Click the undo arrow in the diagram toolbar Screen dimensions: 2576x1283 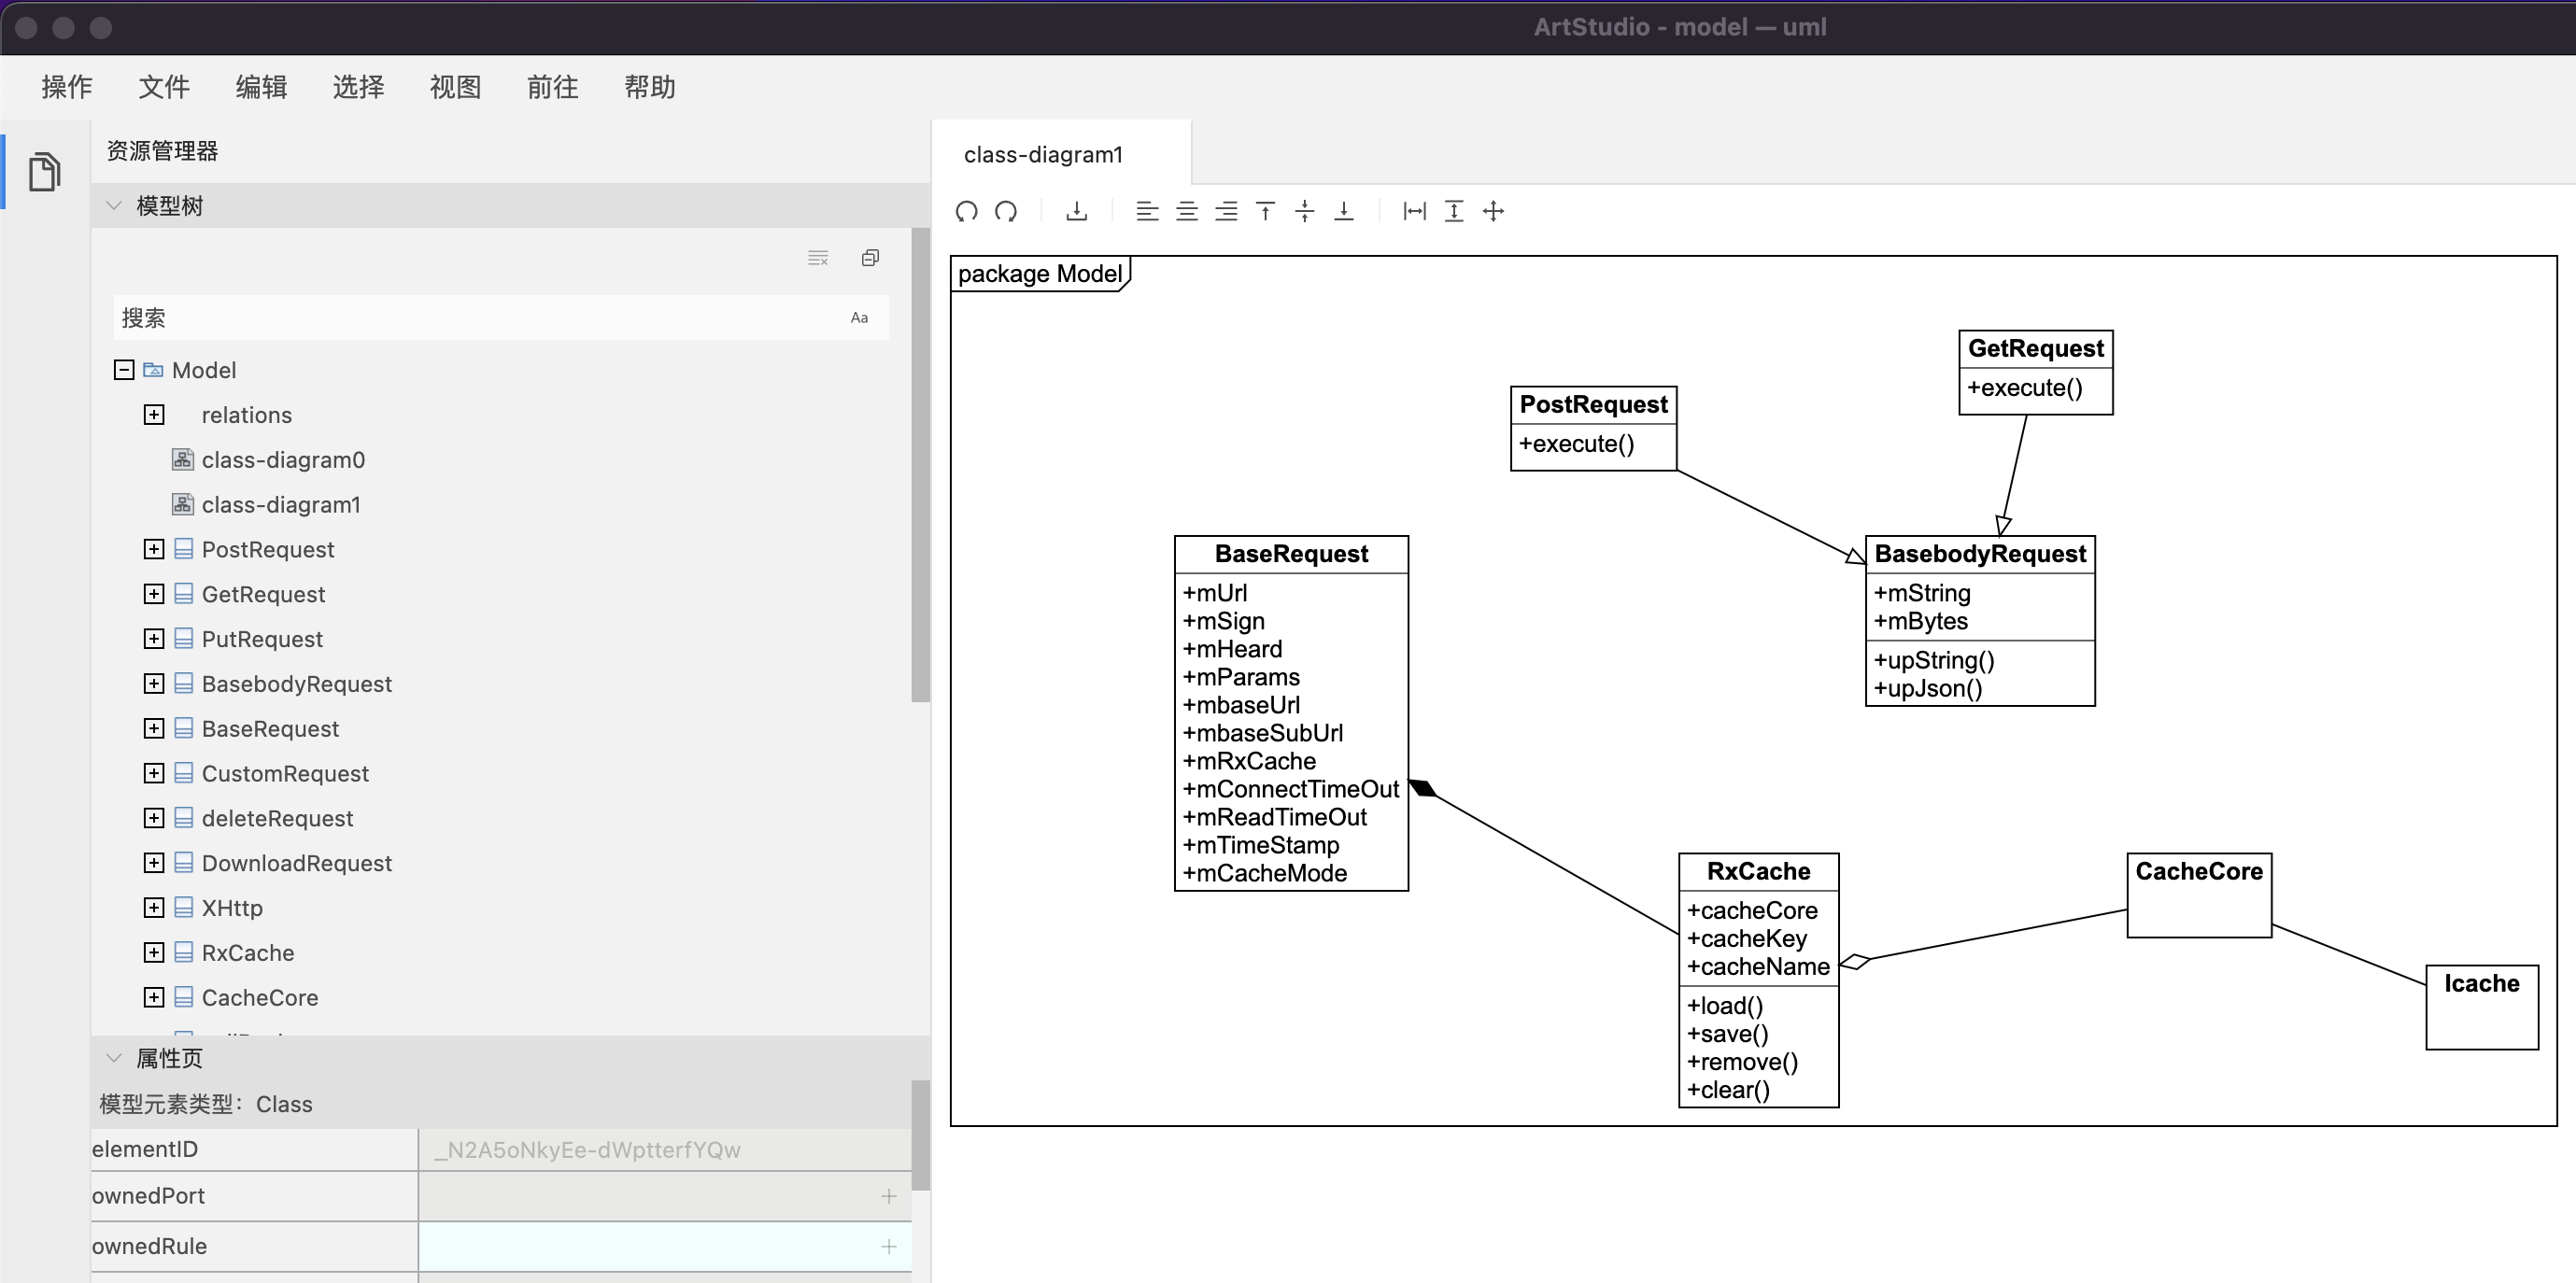(x=966, y=211)
